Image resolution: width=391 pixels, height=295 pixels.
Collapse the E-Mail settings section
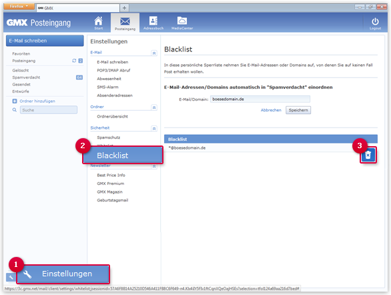(154, 53)
